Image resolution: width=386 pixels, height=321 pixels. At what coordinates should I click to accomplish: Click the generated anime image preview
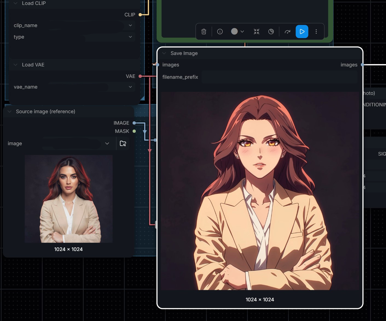(x=260, y=191)
